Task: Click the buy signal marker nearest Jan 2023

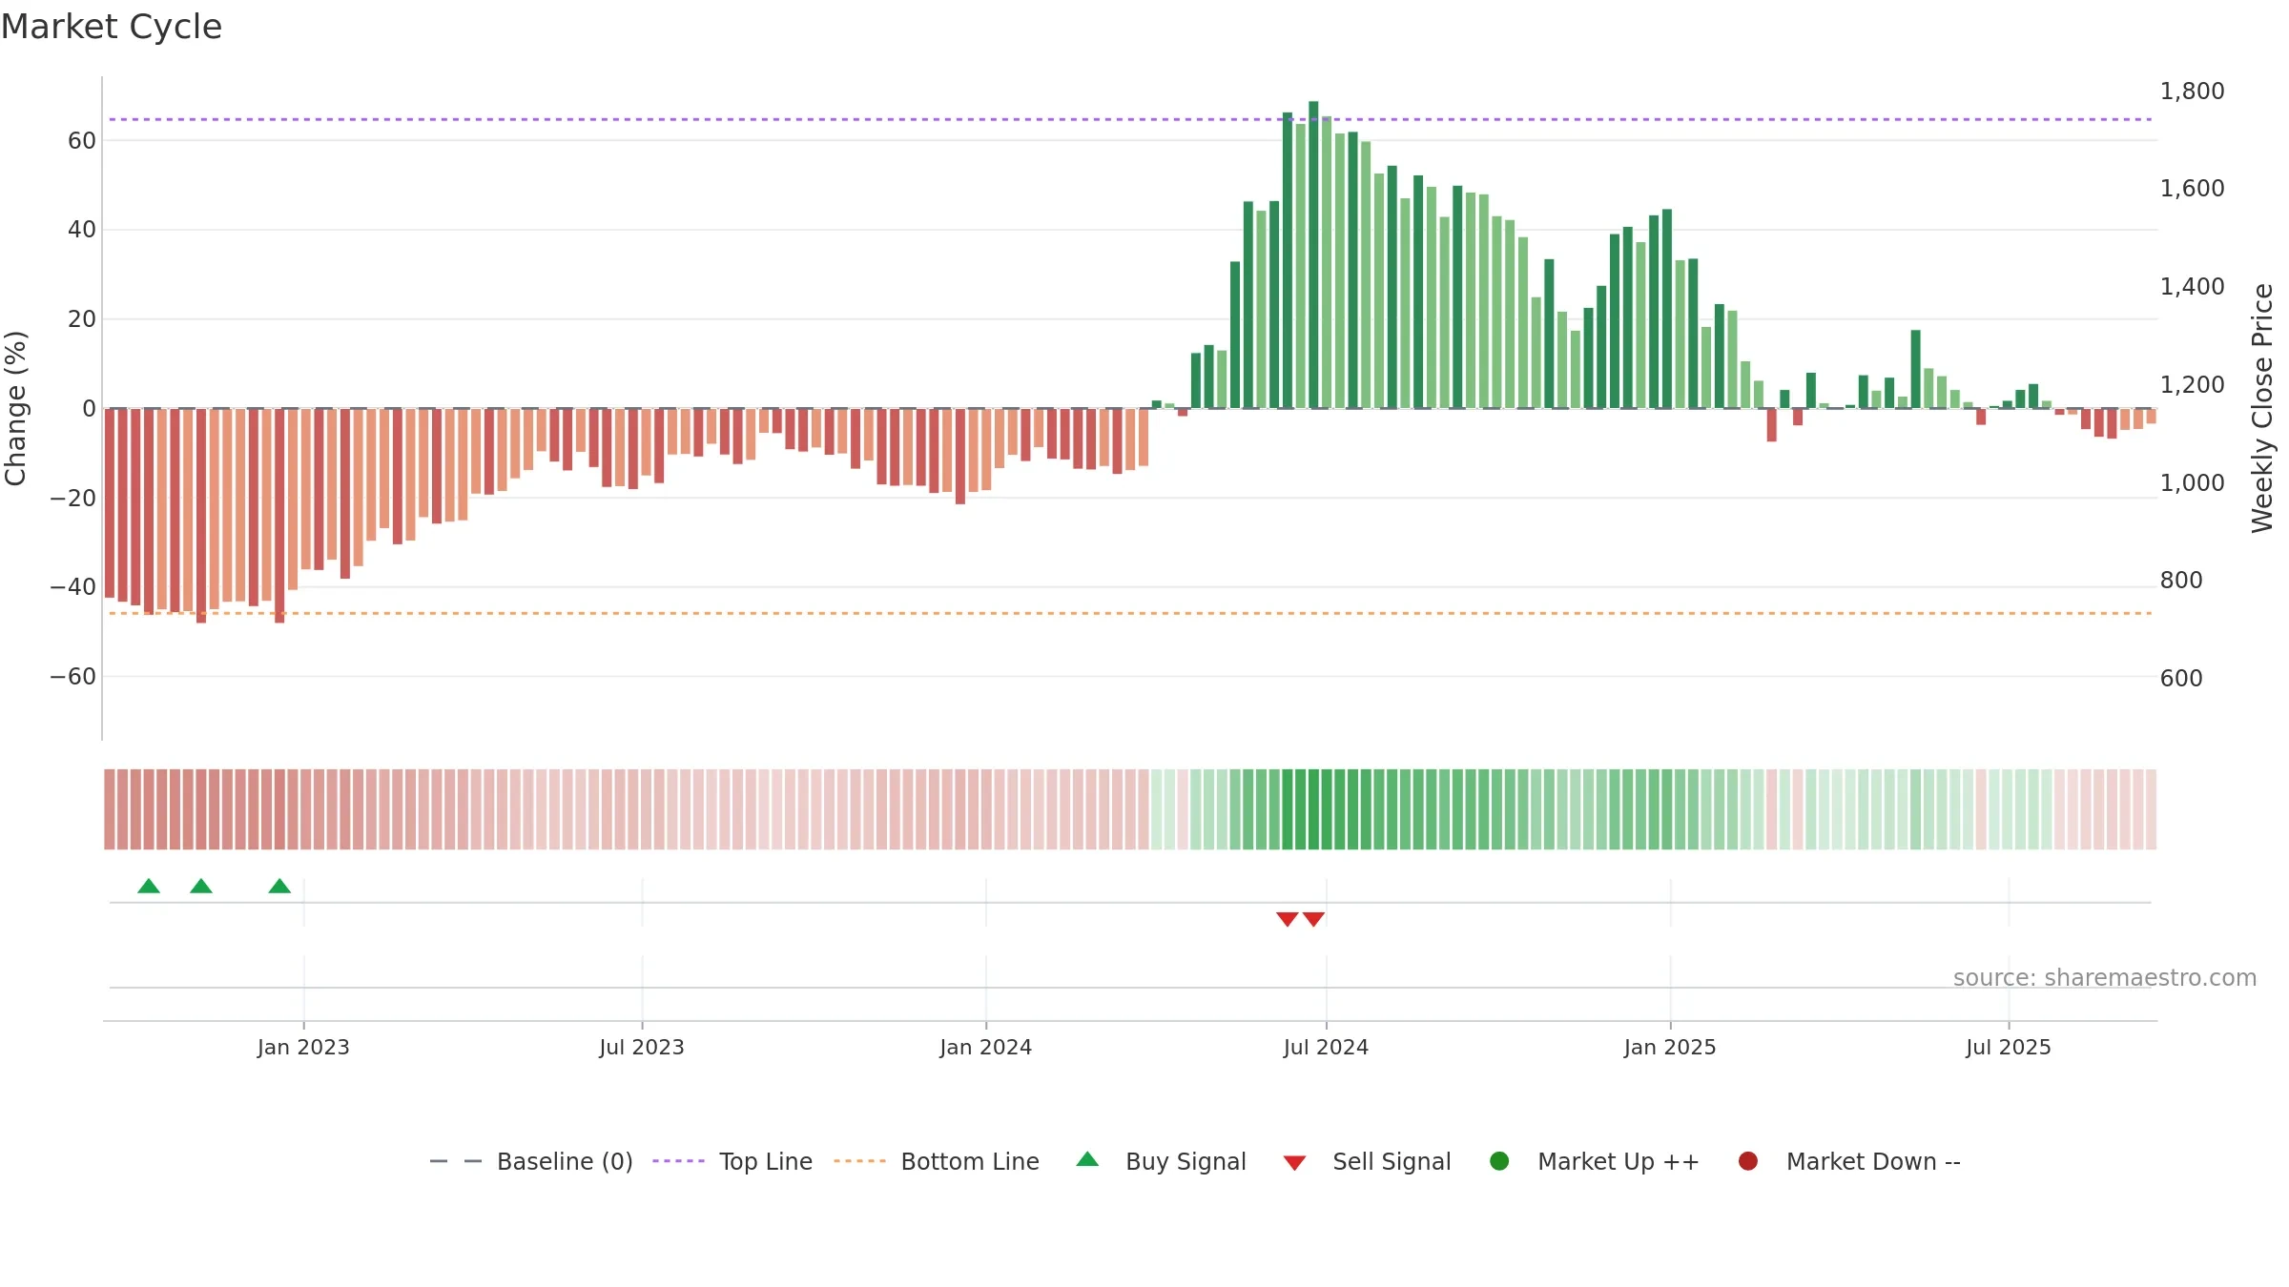Action: [x=279, y=886]
